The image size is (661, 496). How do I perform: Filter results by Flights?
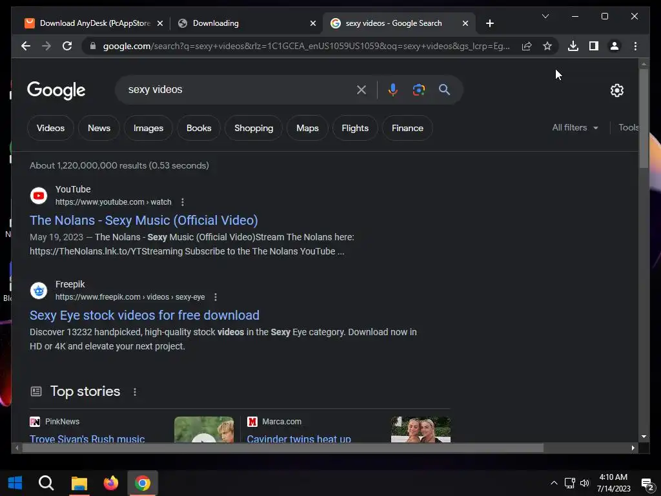point(355,128)
